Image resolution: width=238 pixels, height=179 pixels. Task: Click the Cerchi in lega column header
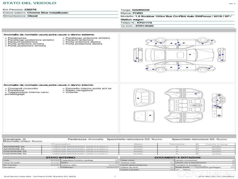[216, 144]
